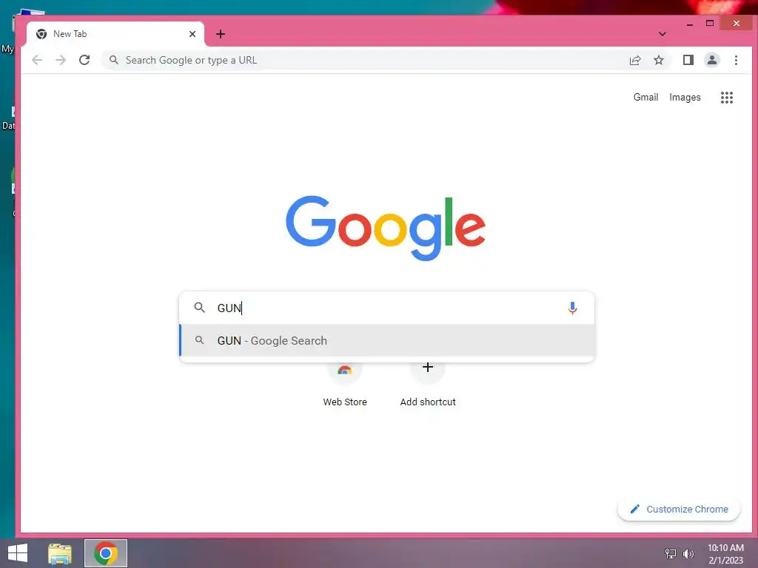Open the profile avatar icon
This screenshot has height=568, width=758.
(711, 60)
